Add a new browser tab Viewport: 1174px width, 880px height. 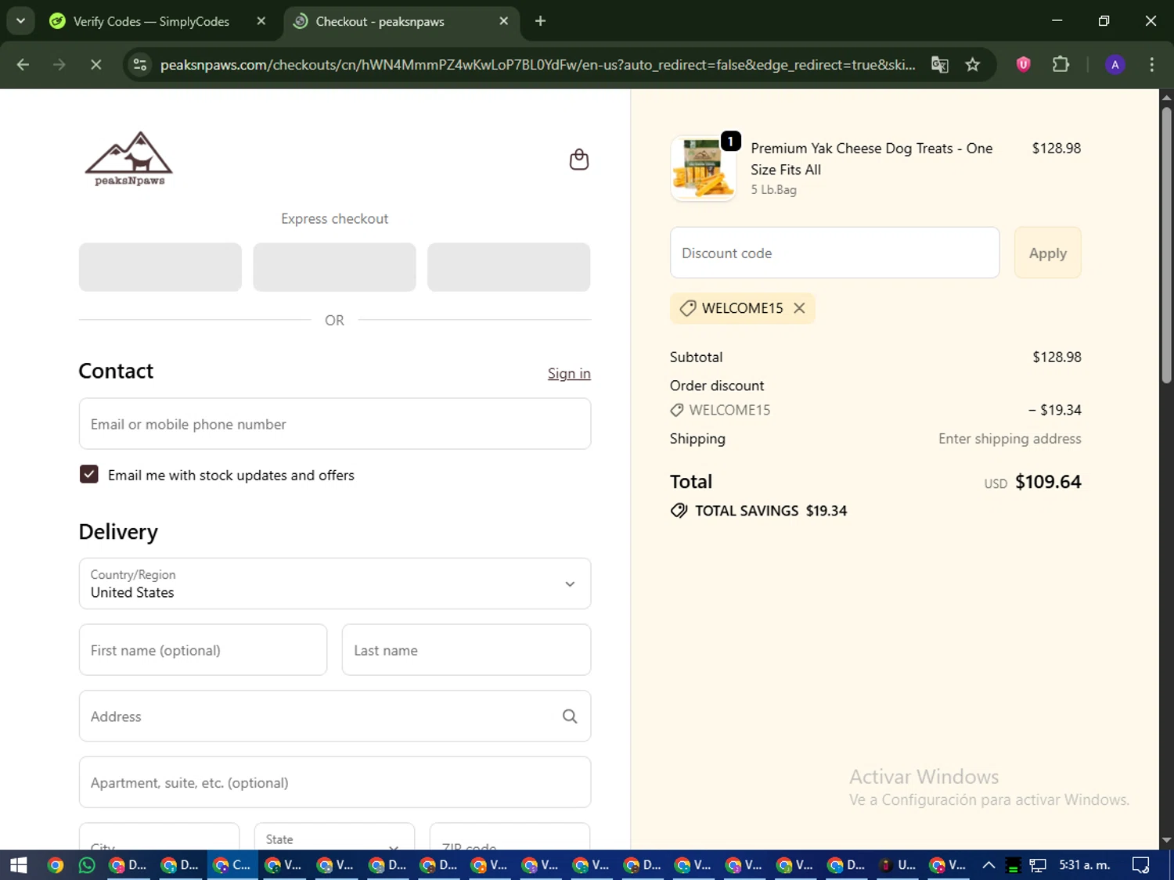540,21
